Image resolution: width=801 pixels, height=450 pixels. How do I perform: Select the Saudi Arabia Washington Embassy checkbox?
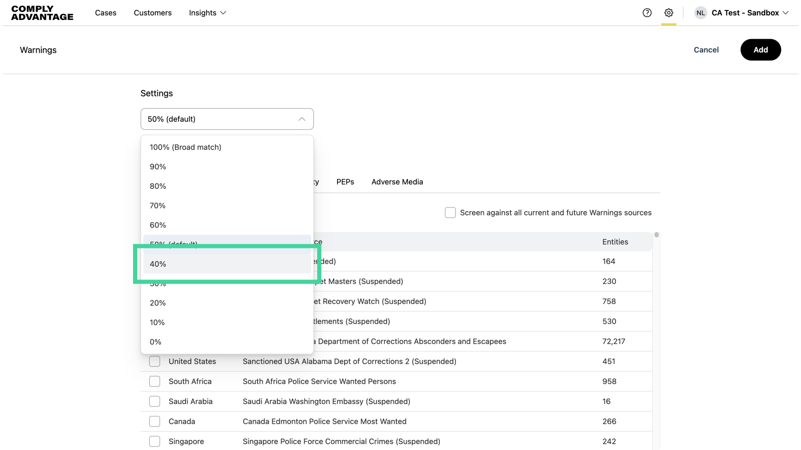pyautogui.click(x=155, y=401)
